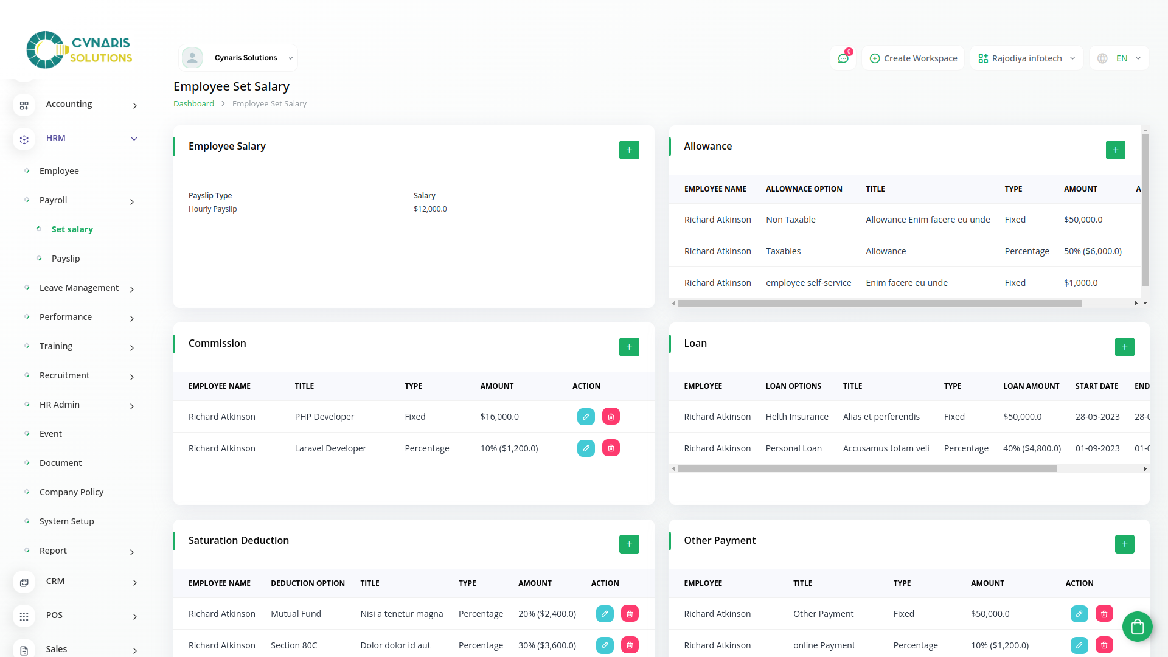This screenshot has height=657, width=1168.
Task: Delete the Other Payment fixed row
Action: click(x=1104, y=614)
